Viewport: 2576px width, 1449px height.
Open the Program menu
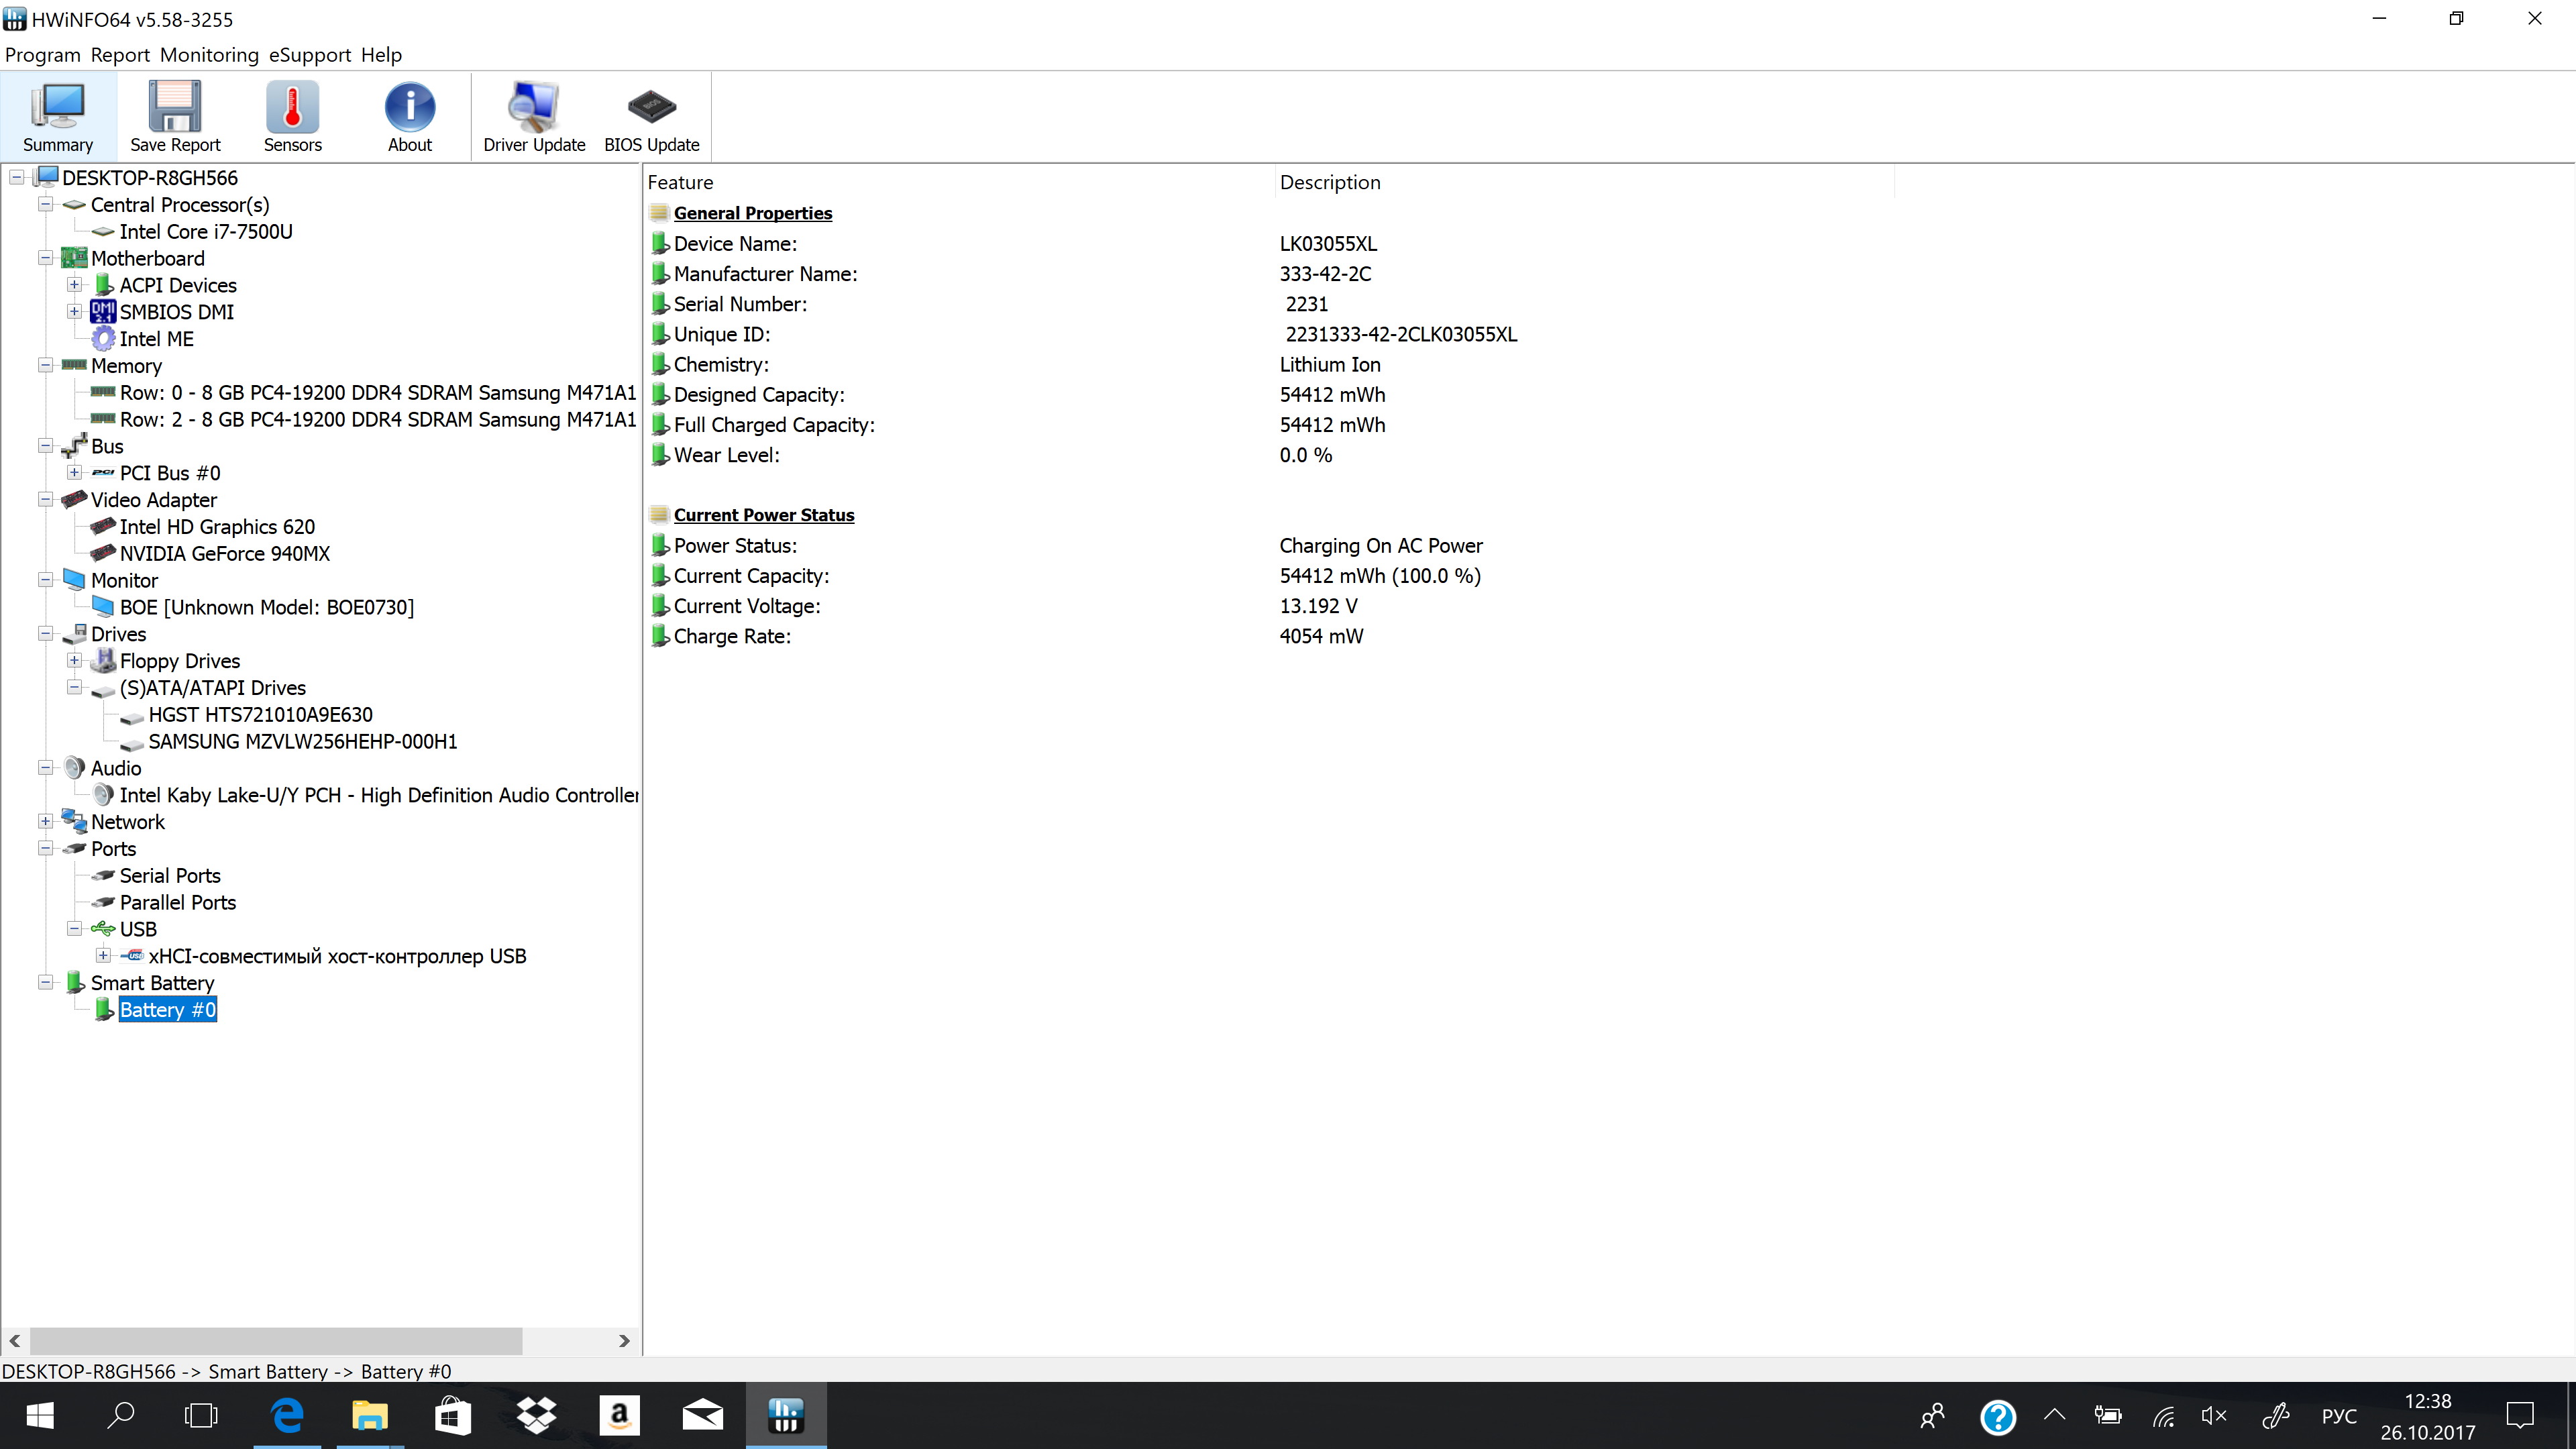42,55
